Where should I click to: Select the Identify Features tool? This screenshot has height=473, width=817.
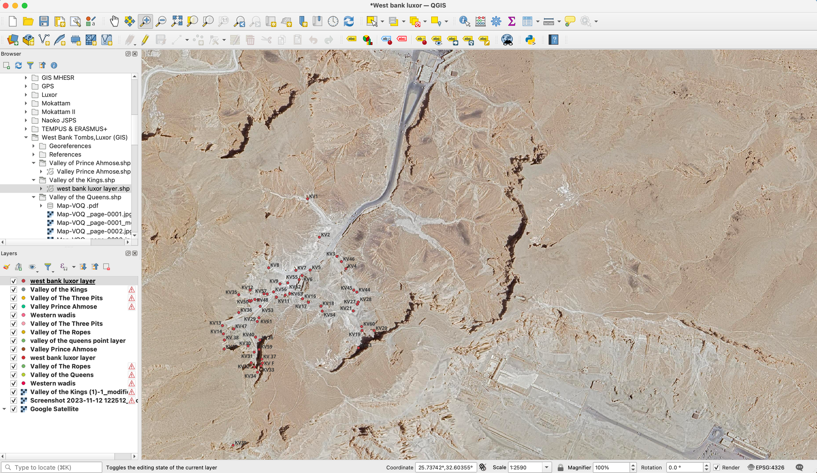coord(464,21)
